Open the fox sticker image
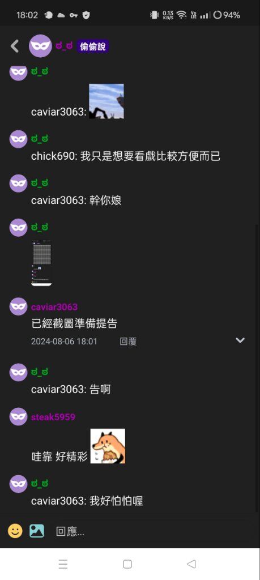260x580 pixels. 108,446
